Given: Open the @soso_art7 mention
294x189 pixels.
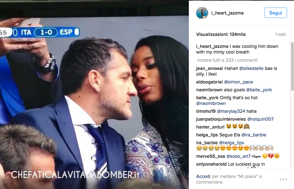Looking at the screenshot, I should click(238, 156).
